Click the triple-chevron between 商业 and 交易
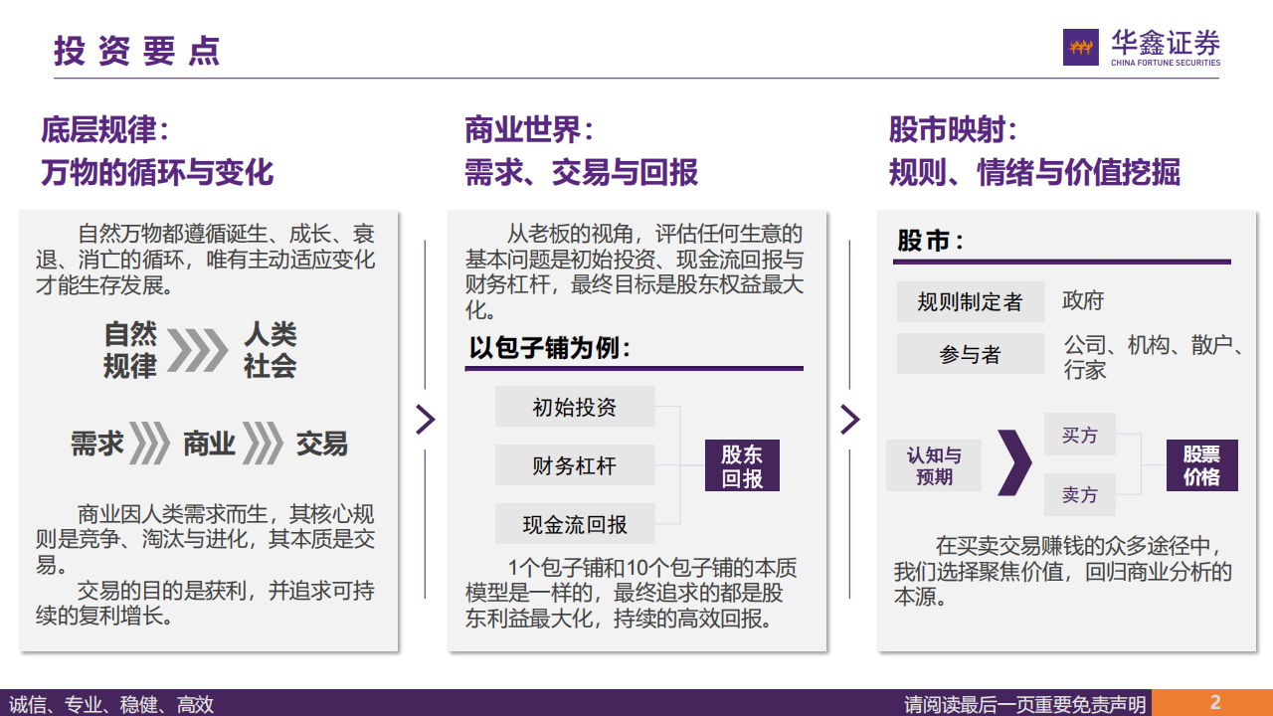The image size is (1273, 716). tap(263, 444)
